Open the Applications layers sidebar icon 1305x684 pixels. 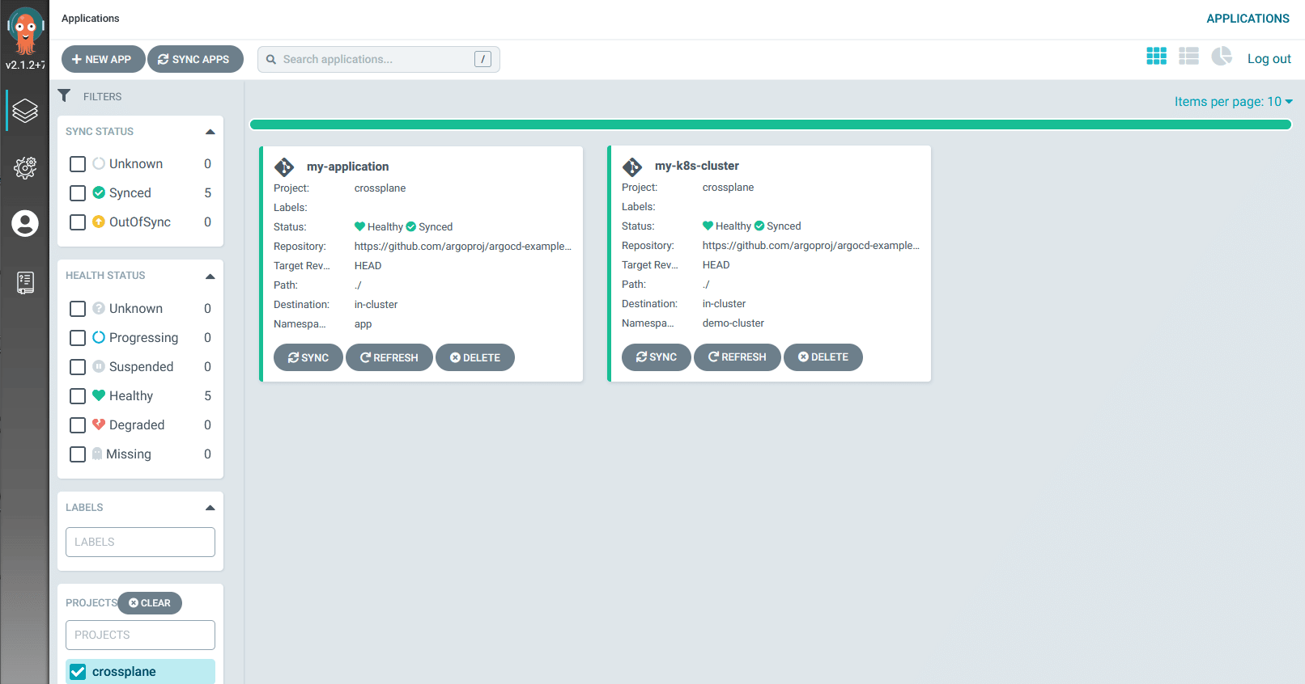coord(25,111)
